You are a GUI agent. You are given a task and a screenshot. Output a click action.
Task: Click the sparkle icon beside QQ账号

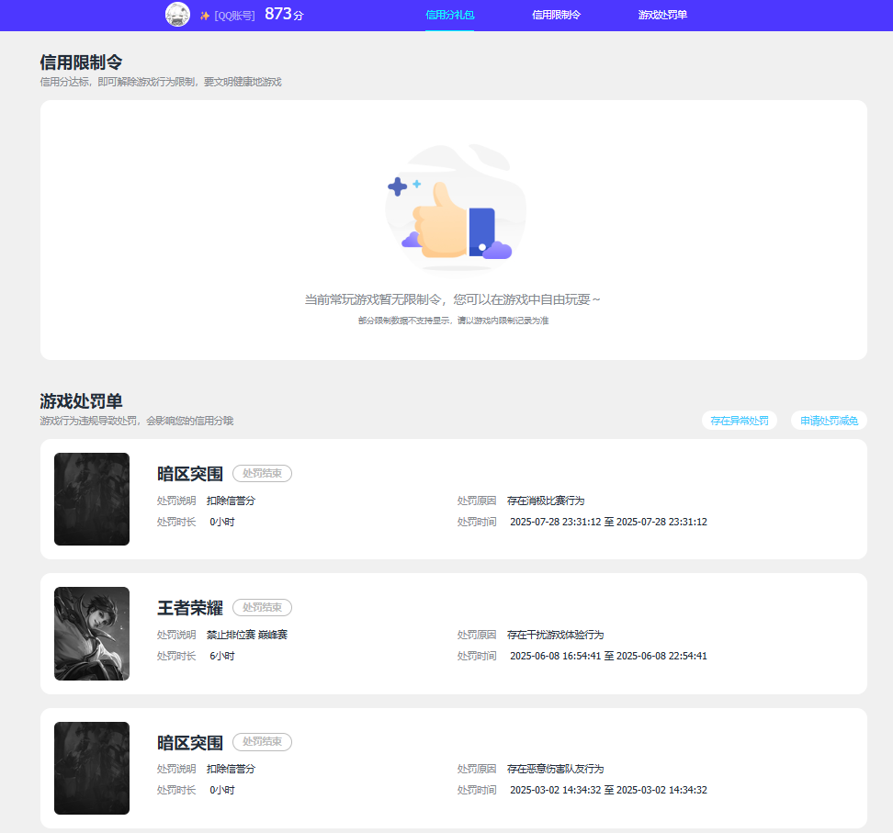205,16
